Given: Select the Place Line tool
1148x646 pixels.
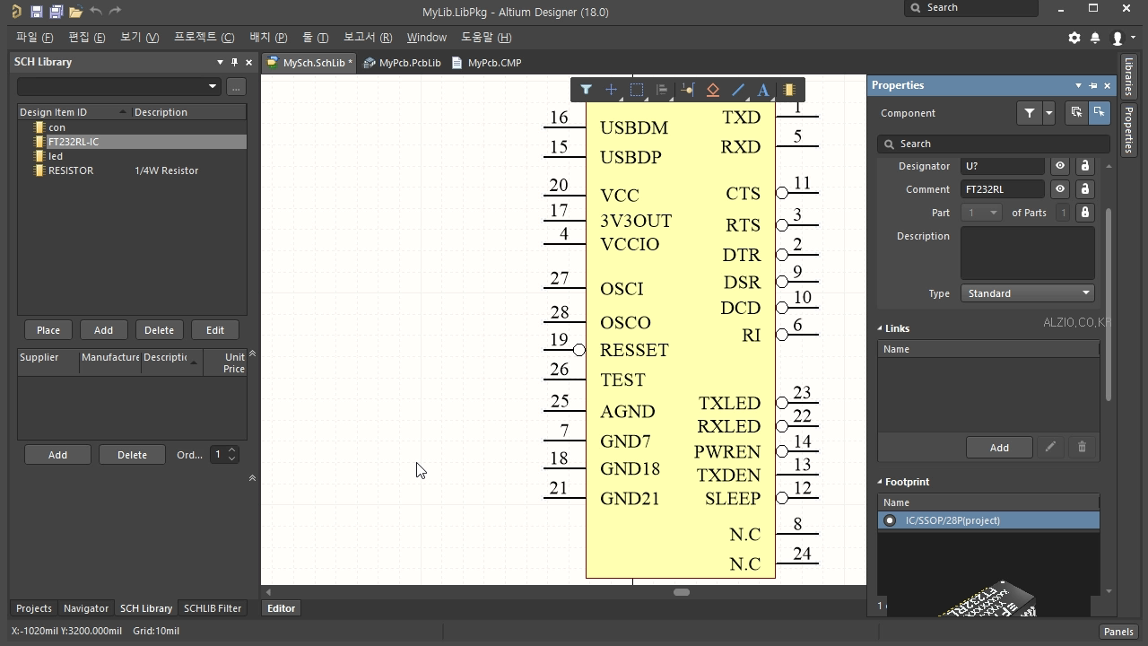Looking at the screenshot, I should click(738, 90).
